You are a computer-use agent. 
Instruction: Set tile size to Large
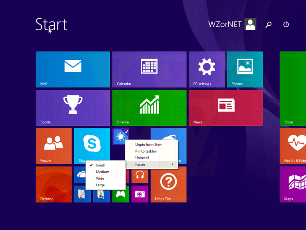[106, 185]
